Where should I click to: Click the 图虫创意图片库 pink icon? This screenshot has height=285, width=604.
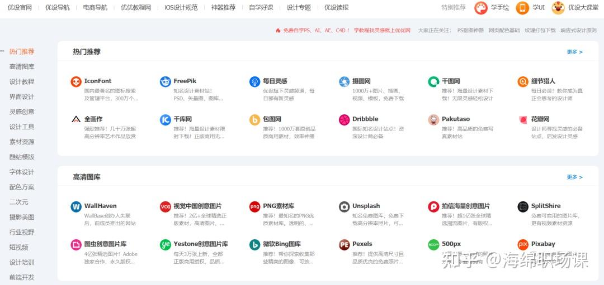(76, 244)
